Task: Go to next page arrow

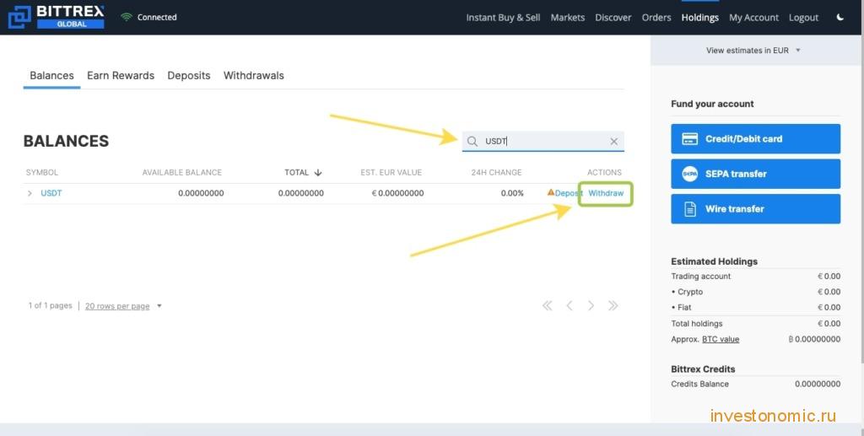Action: tap(591, 305)
